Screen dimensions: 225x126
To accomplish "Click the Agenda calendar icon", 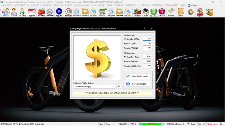I will point(32,12).
